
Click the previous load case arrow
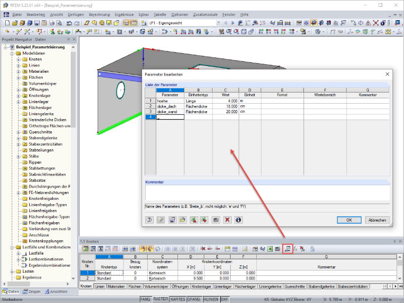tap(226, 23)
